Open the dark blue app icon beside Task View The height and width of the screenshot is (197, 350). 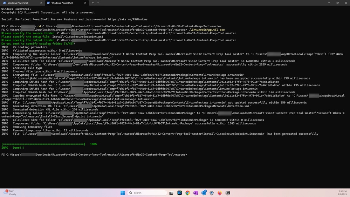coord(179,193)
